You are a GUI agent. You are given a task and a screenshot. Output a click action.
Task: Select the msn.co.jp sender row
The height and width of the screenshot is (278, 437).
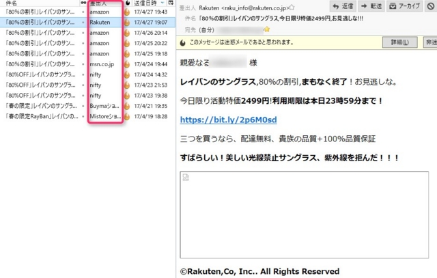pos(87,64)
